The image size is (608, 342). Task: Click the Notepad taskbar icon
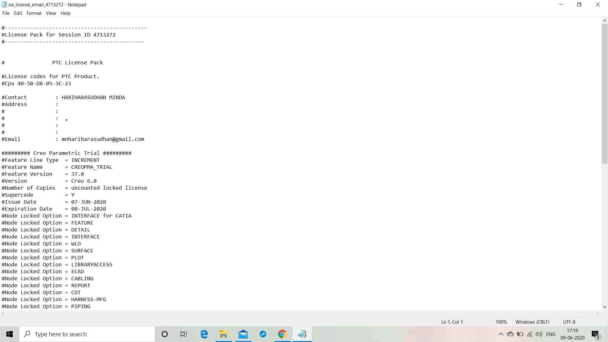[x=302, y=334]
